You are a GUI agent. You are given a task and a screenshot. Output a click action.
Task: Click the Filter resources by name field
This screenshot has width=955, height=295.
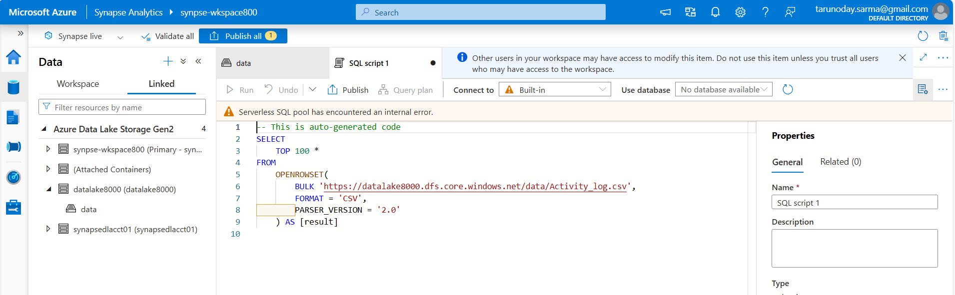click(x=122, y=107)
